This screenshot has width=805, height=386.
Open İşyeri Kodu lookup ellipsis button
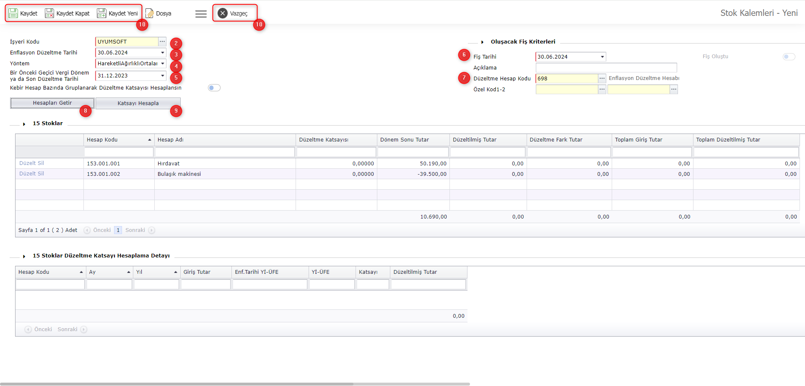pos(162,41)
